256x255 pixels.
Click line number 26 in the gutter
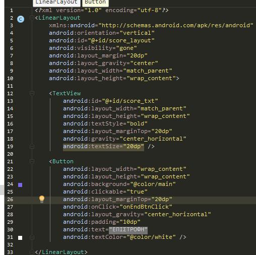(x=10, y=200)
